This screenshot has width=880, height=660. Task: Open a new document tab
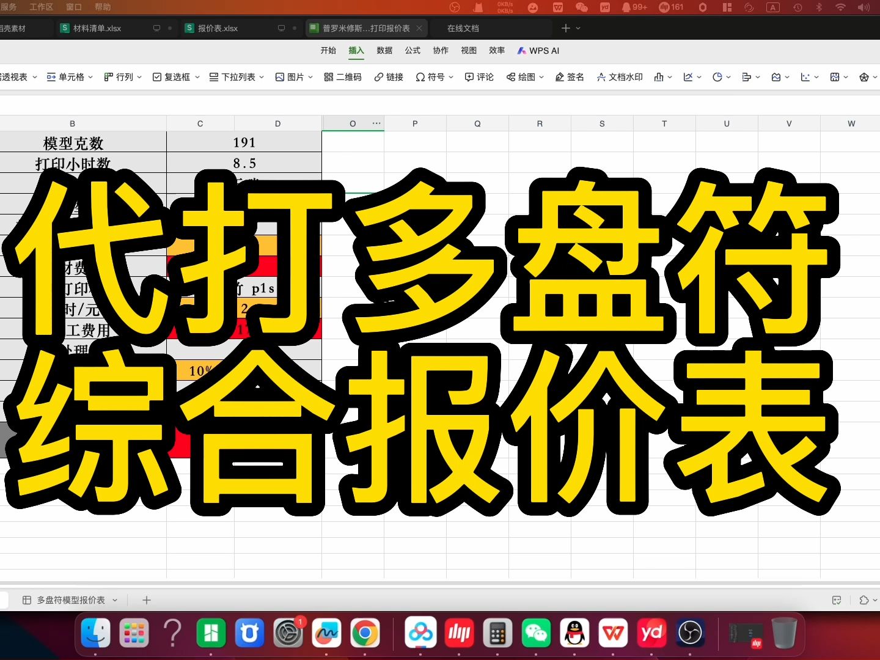565,28
